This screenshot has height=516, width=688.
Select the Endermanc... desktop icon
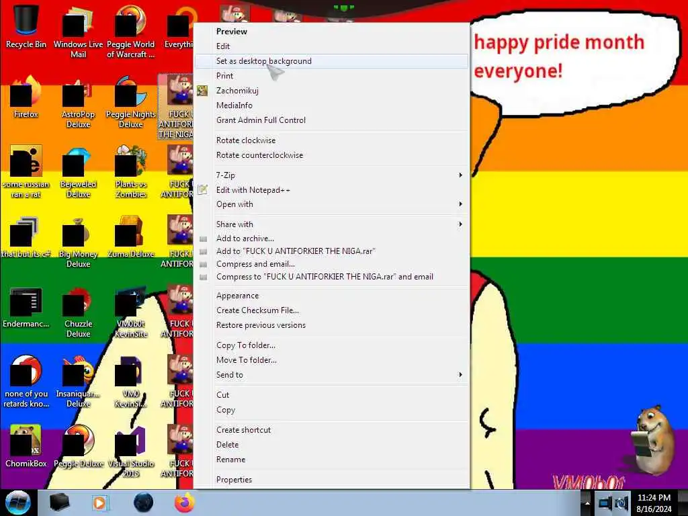tap(26, 308)
